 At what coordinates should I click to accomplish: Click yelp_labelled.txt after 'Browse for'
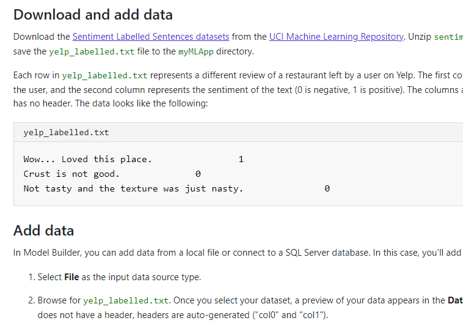tap(125, 300)
